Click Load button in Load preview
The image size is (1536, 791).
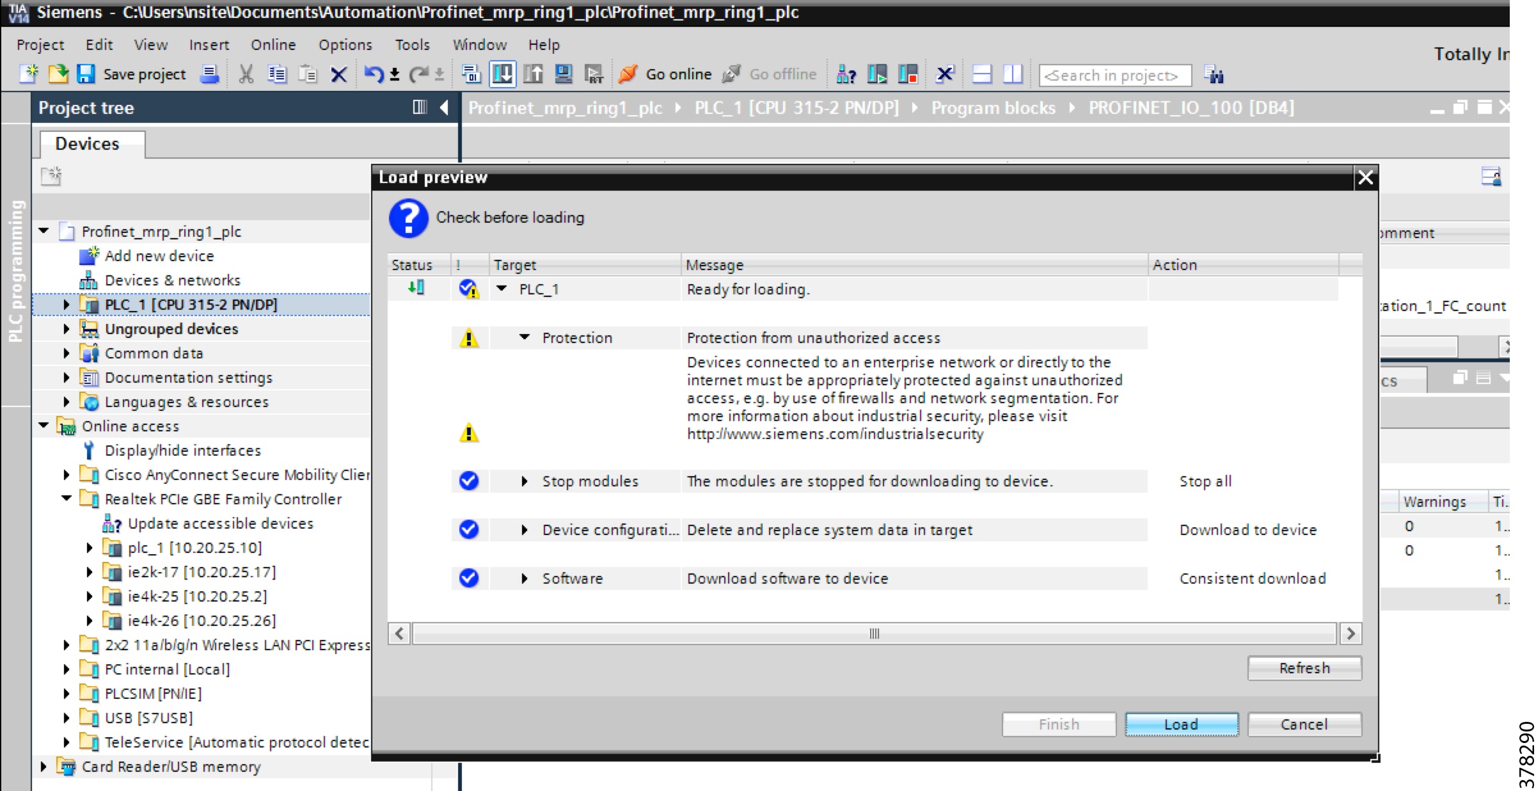coord(1182,724)
